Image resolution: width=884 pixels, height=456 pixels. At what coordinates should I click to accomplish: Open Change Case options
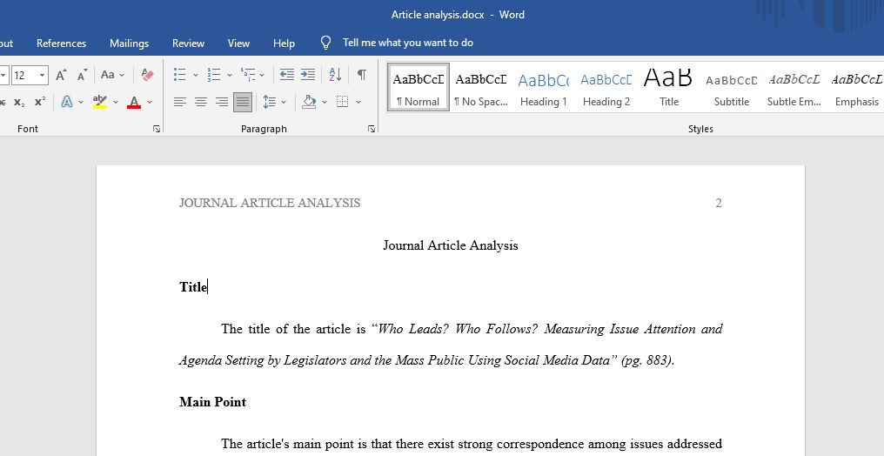(x=108, y=74)
